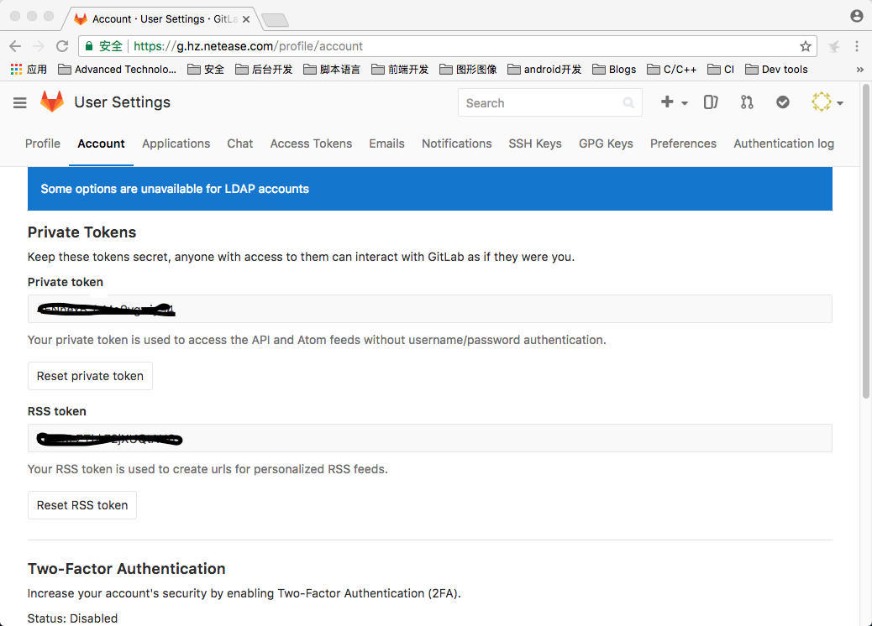Image resolution: width=872 pixels, height=626 pixels.
Task: Go to the SSH Keys tab
Action: [x=535, y=143]
